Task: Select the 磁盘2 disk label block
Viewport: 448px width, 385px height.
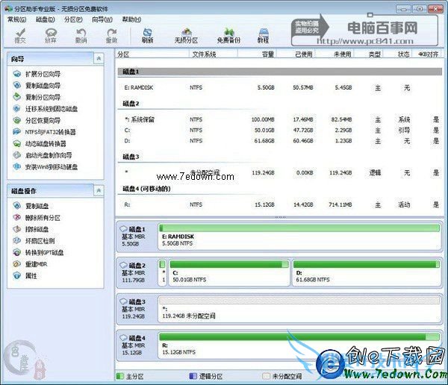Action: 137,273
